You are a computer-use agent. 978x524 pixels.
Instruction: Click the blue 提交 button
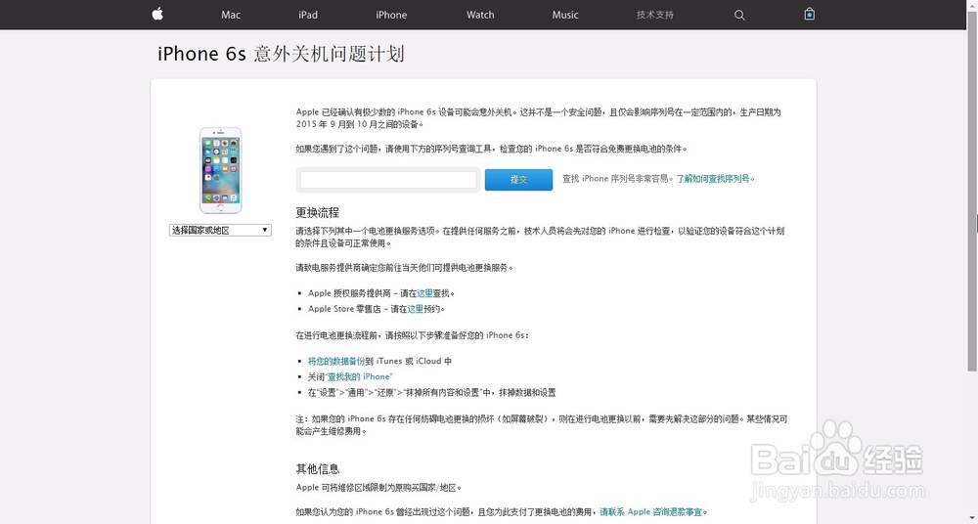[519, 180]
